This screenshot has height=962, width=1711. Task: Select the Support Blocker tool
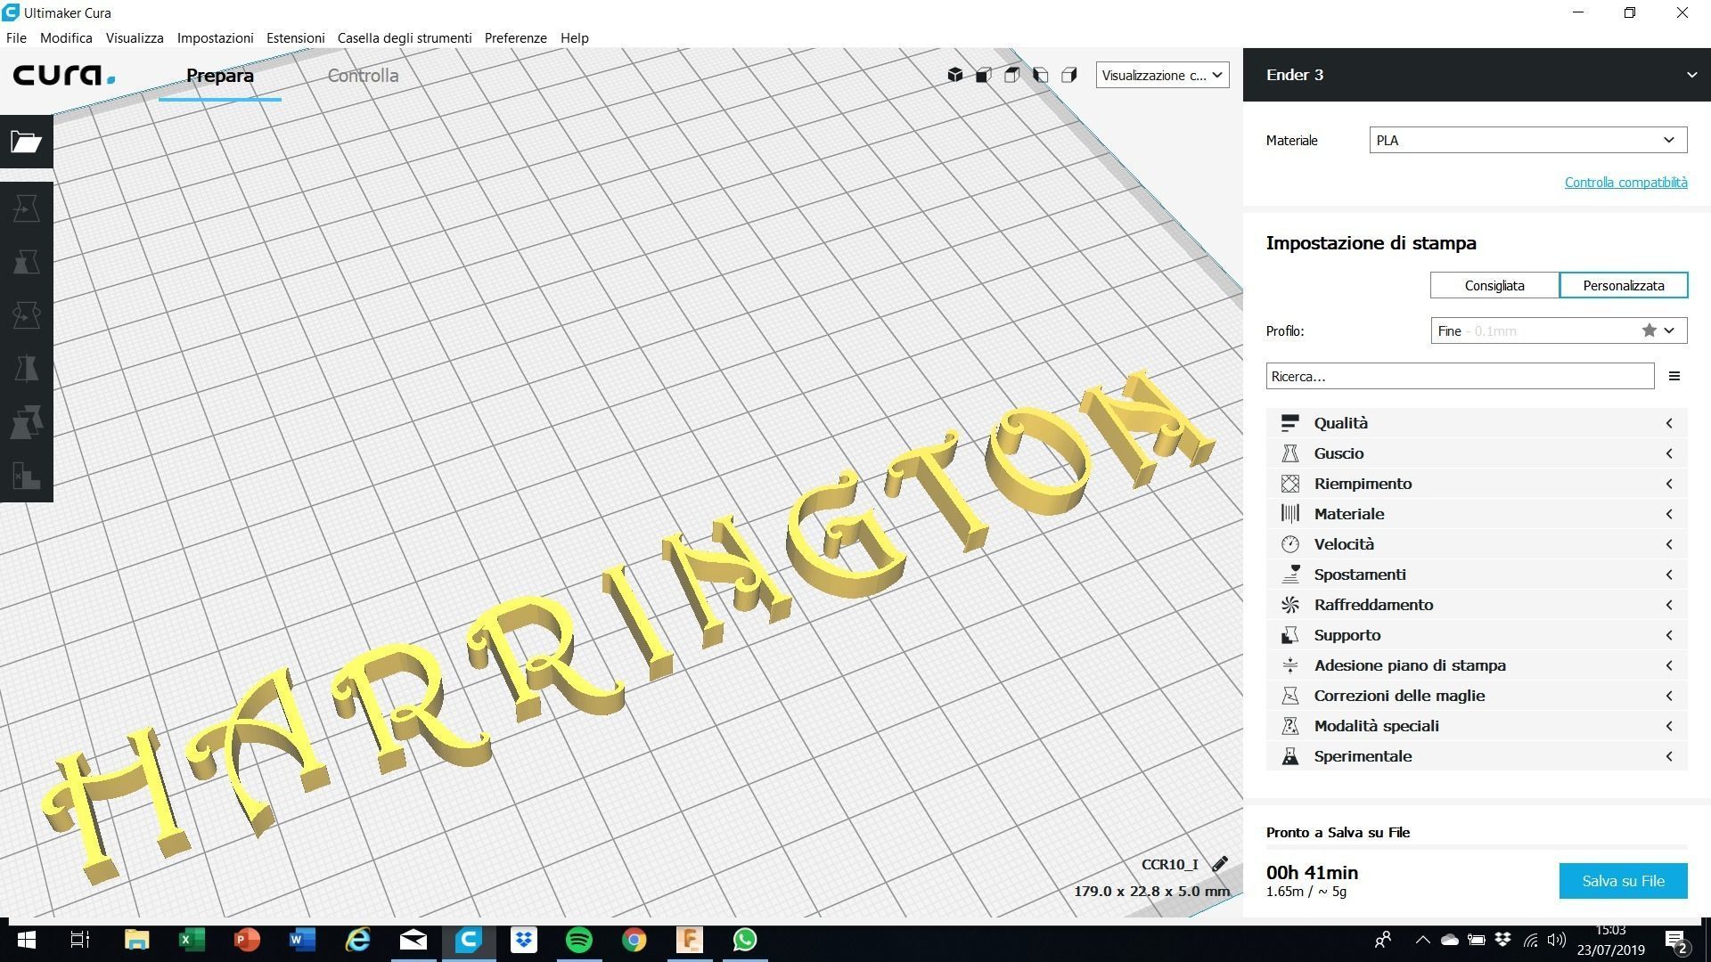(x=26, y=476)
